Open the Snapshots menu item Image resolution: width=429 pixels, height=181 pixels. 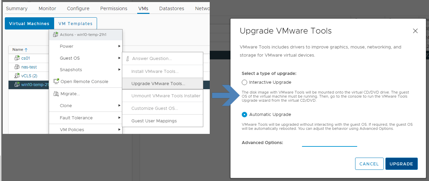[x=85, y=69]
